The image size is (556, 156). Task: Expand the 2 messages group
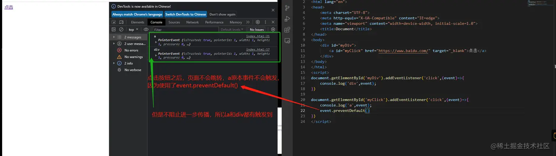click(128, 37)
